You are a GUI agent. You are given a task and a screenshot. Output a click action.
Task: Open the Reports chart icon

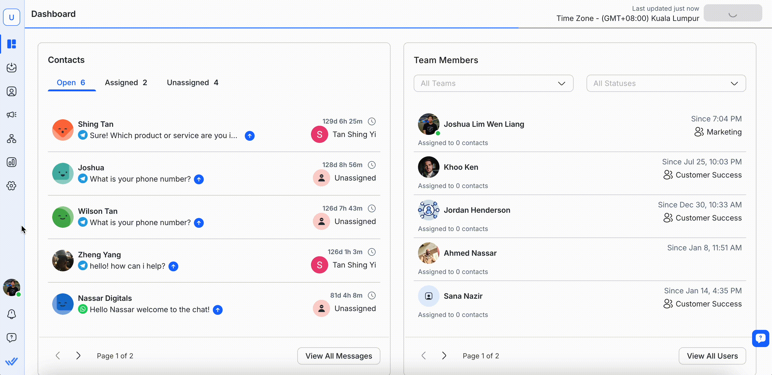point(11,162)
